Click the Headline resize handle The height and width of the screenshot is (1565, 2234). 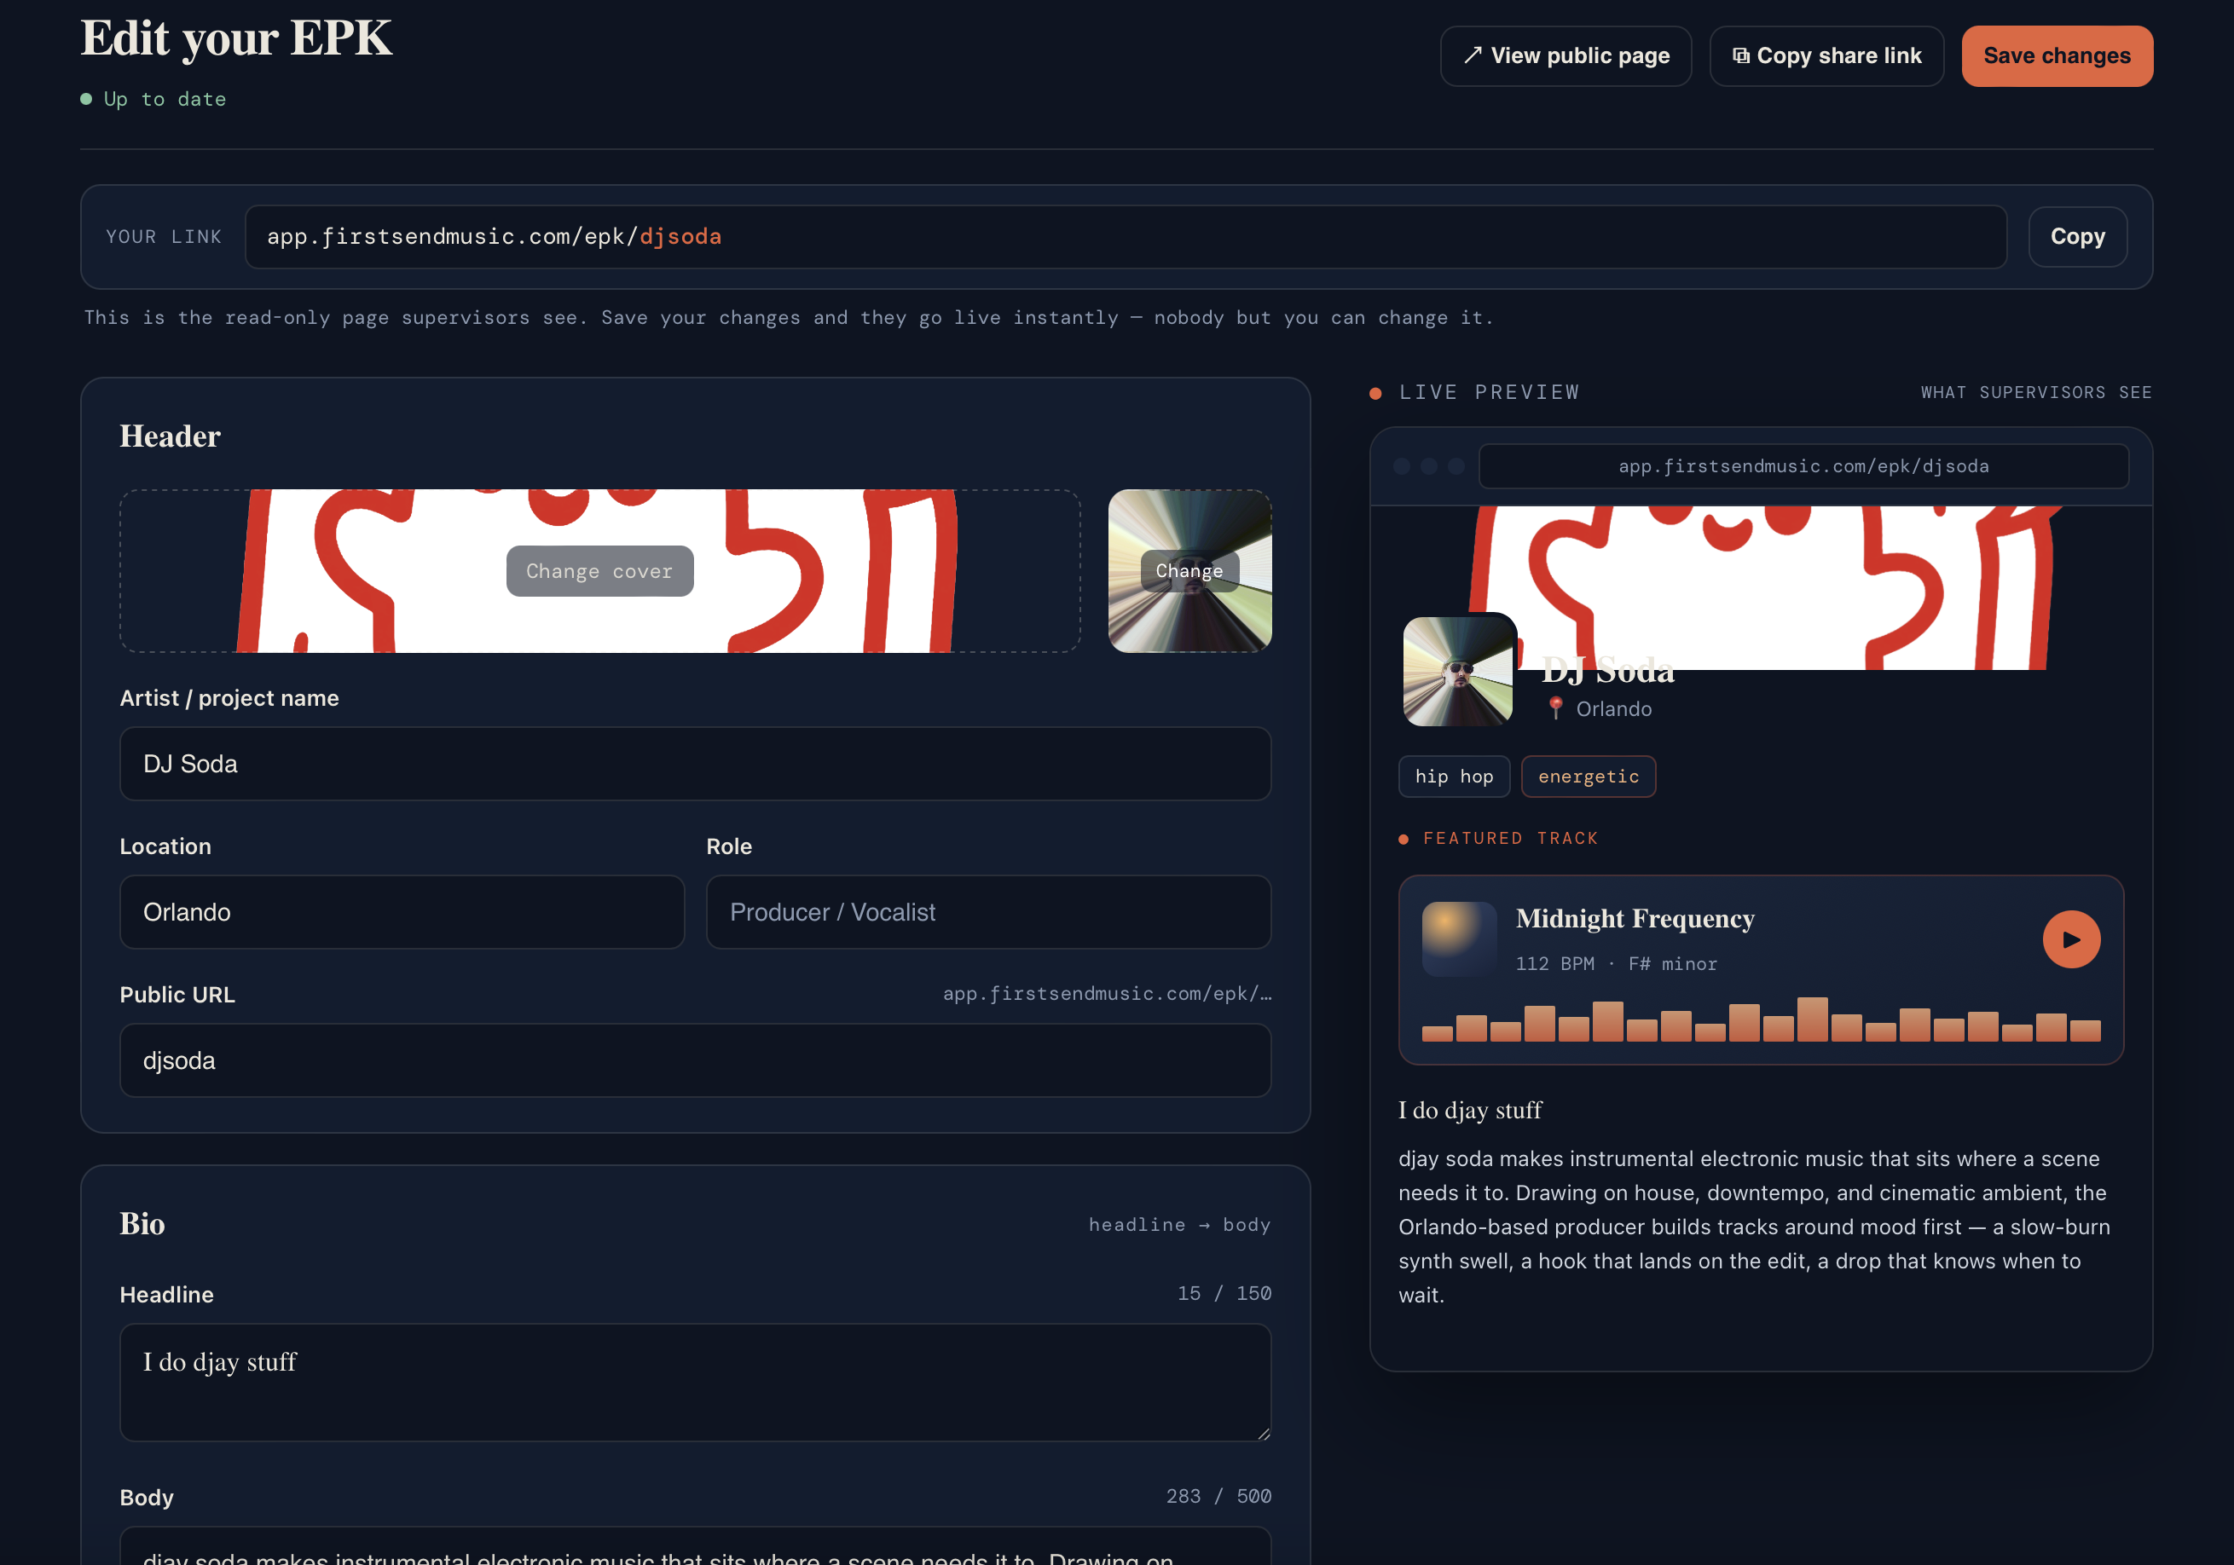[1263, 1433]
